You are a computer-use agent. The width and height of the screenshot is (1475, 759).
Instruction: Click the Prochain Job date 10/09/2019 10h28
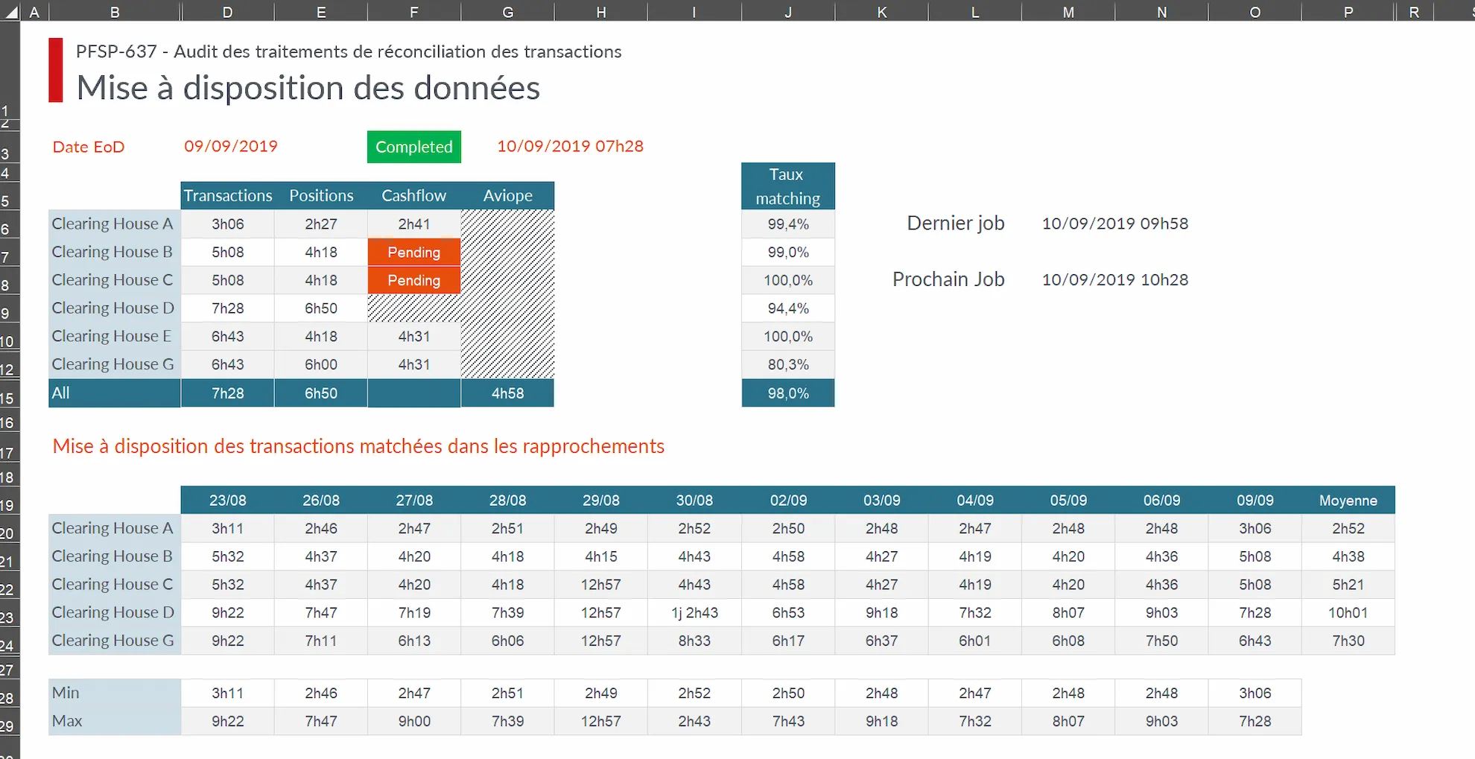pos(1114,279)
